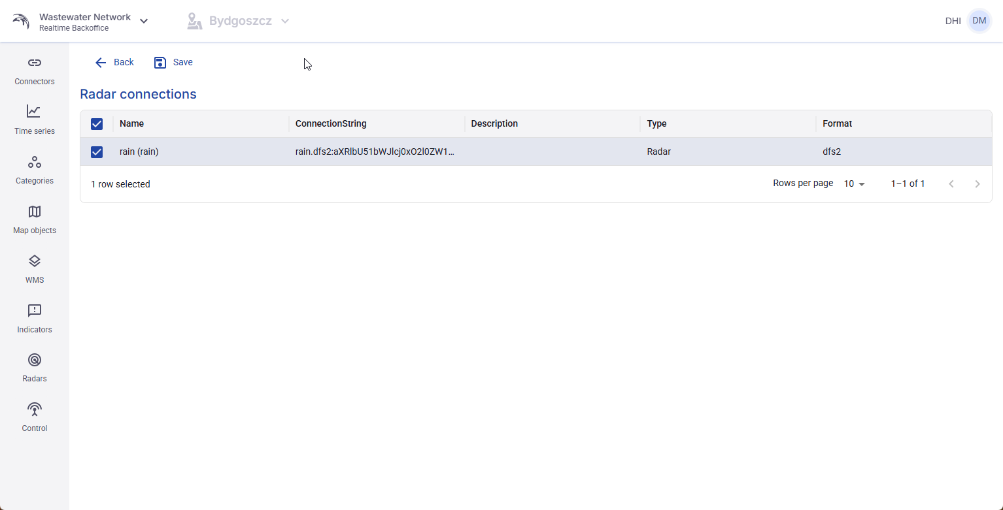Go to the previous table page
1003x510 pixels.
[x=951, y=184]
